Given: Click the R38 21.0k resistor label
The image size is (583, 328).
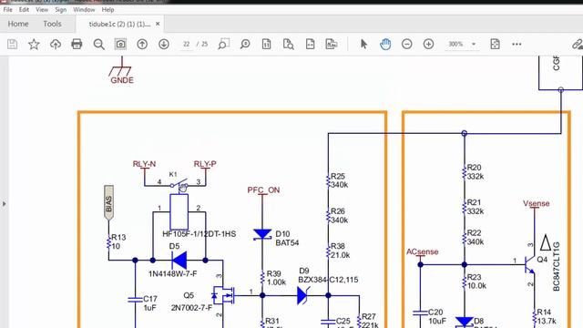Looking at the screenshot, I should point(340,251).
